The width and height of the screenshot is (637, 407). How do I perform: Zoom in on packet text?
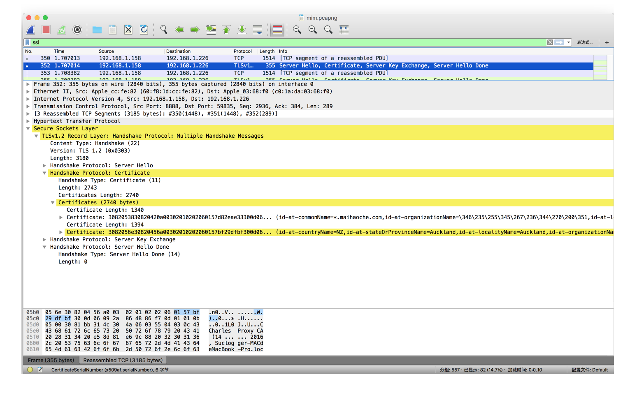pos(297,30)
